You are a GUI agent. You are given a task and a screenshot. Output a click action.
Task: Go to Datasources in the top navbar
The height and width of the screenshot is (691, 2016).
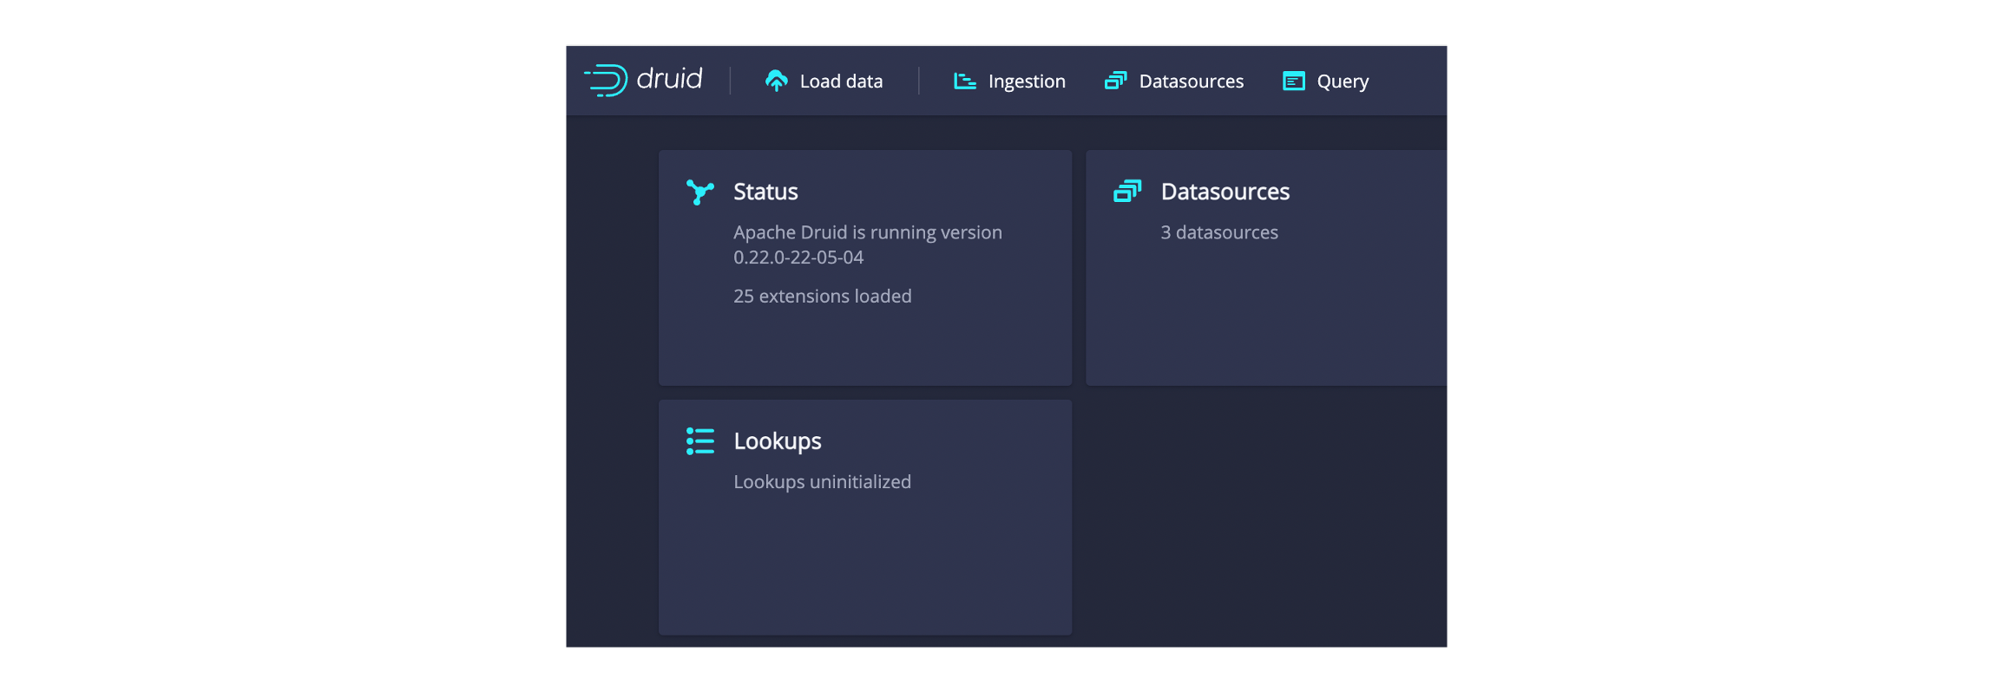(1173, 81)
